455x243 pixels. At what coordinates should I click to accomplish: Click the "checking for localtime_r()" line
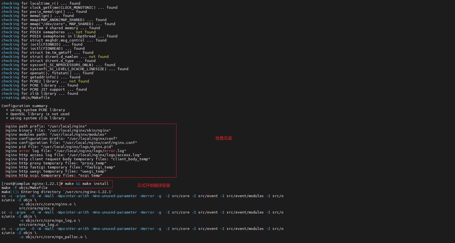click(41, 4)
